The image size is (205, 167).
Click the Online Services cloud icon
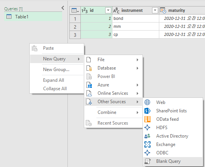click(89, 93)
